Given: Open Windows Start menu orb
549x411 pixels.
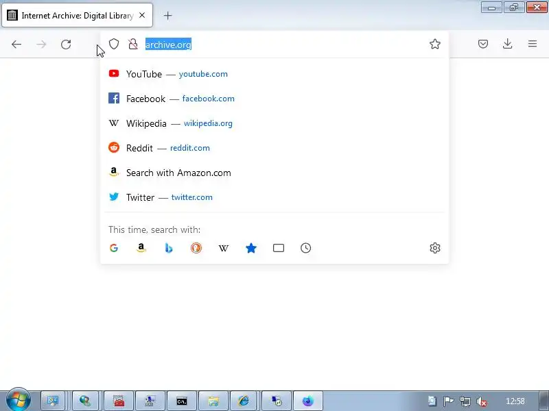Looking at the screenshot, I should click(19, 400).
